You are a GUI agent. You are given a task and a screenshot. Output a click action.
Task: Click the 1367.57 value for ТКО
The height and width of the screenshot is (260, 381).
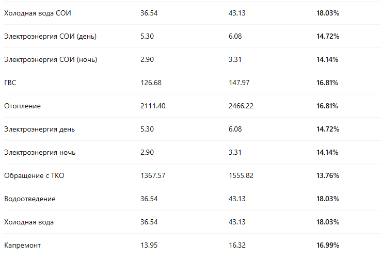click(x=153, y=176)
